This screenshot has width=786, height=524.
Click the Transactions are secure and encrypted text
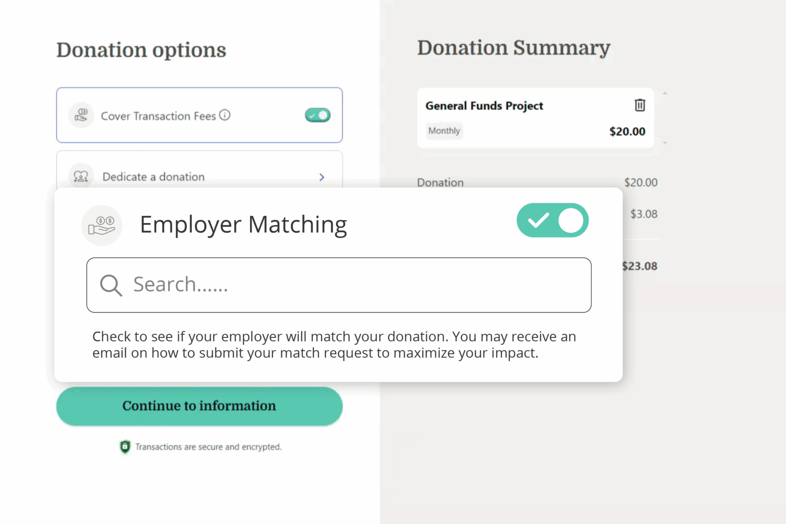pyautogui.click(x=209, y=446)
